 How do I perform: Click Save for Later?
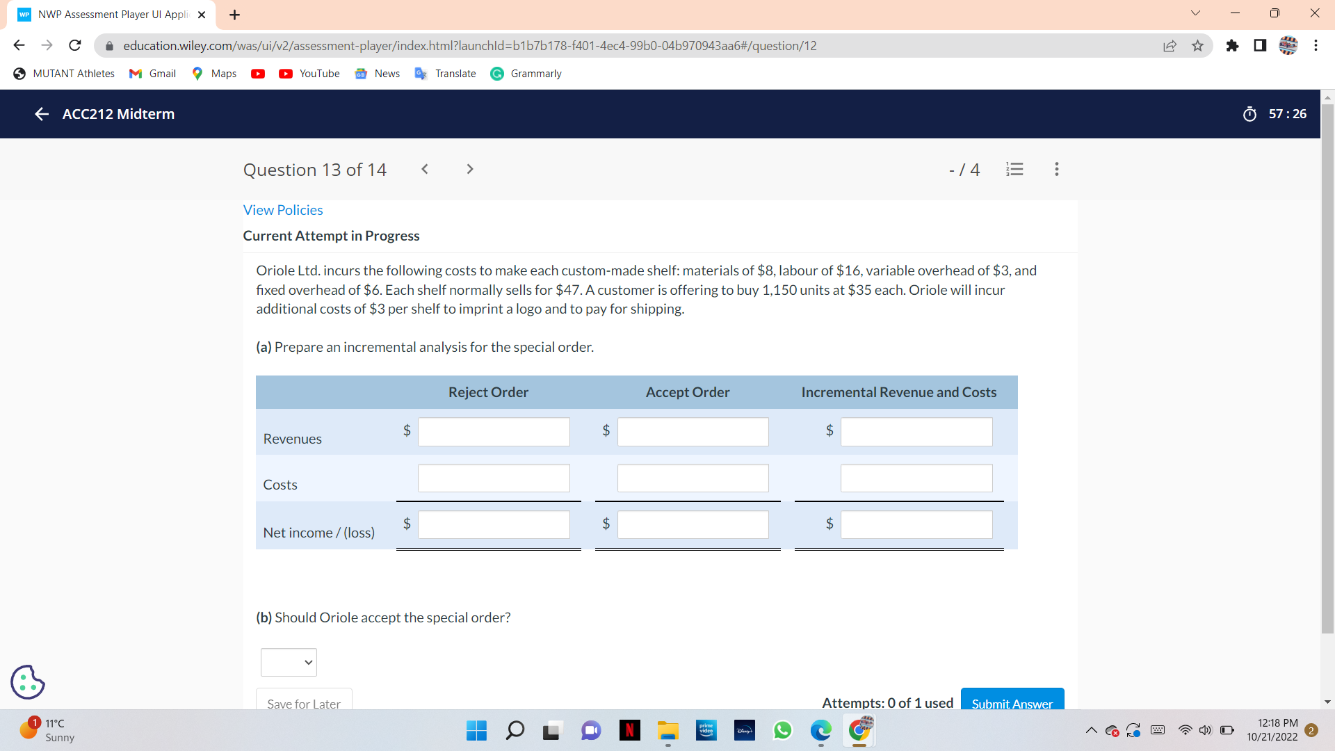pyautogui.click(x=303, y=703)
